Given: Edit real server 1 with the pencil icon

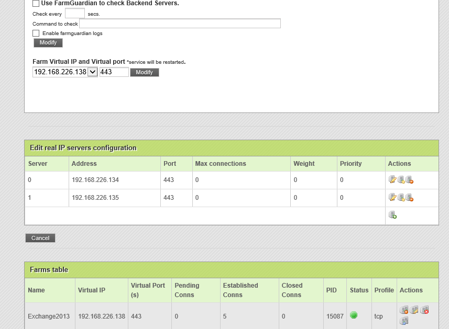Looking at the screenshot, I should tap(392, 198).
